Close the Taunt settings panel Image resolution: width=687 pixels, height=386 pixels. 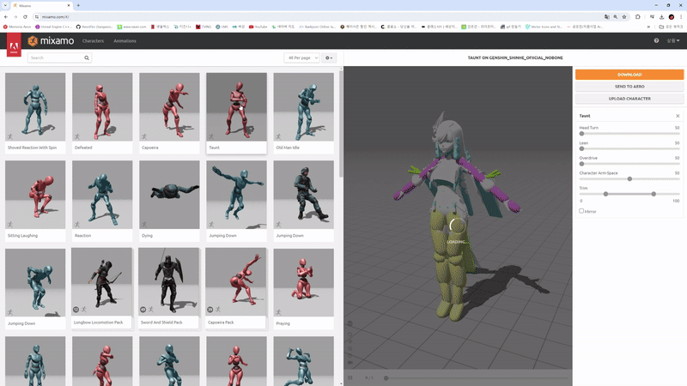(x=678, y=116)
